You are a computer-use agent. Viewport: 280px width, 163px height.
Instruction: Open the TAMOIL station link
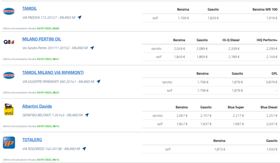30,9
